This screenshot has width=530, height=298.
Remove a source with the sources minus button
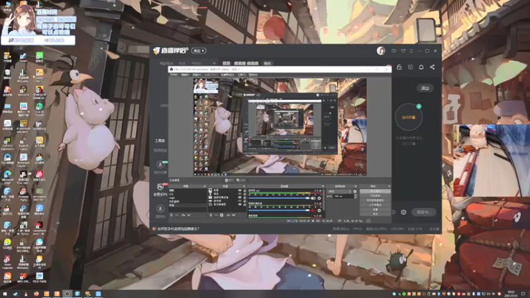pyautogui.click(x=217, y=215)
